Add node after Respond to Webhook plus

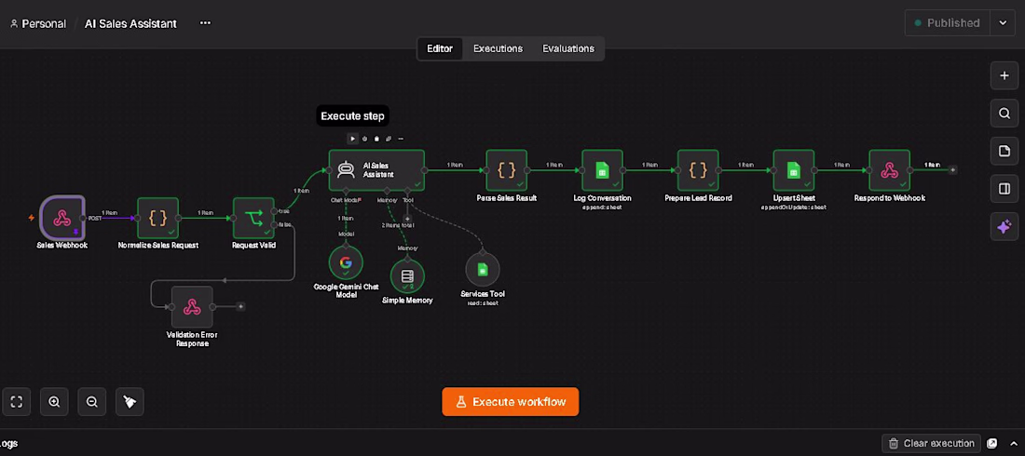point(952,170)
